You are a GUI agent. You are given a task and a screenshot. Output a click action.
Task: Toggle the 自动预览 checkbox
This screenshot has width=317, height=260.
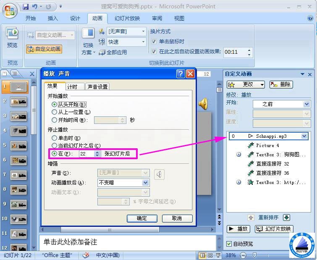click(x=229, y=244)
